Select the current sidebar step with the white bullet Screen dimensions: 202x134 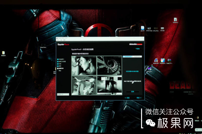(x=60, y=68)
